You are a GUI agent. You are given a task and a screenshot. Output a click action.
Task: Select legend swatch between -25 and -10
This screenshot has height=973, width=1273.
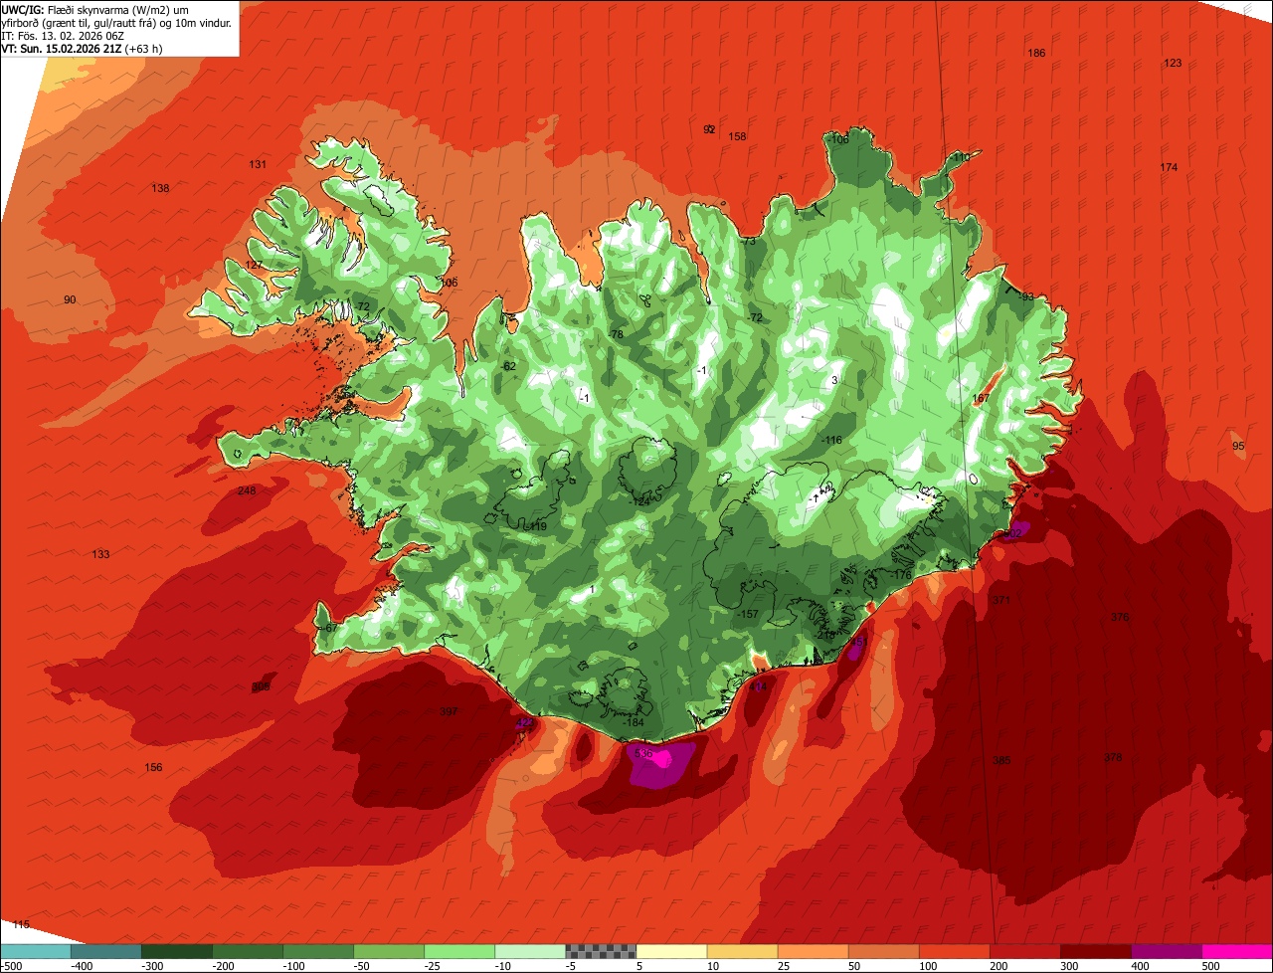pos(459,951)
